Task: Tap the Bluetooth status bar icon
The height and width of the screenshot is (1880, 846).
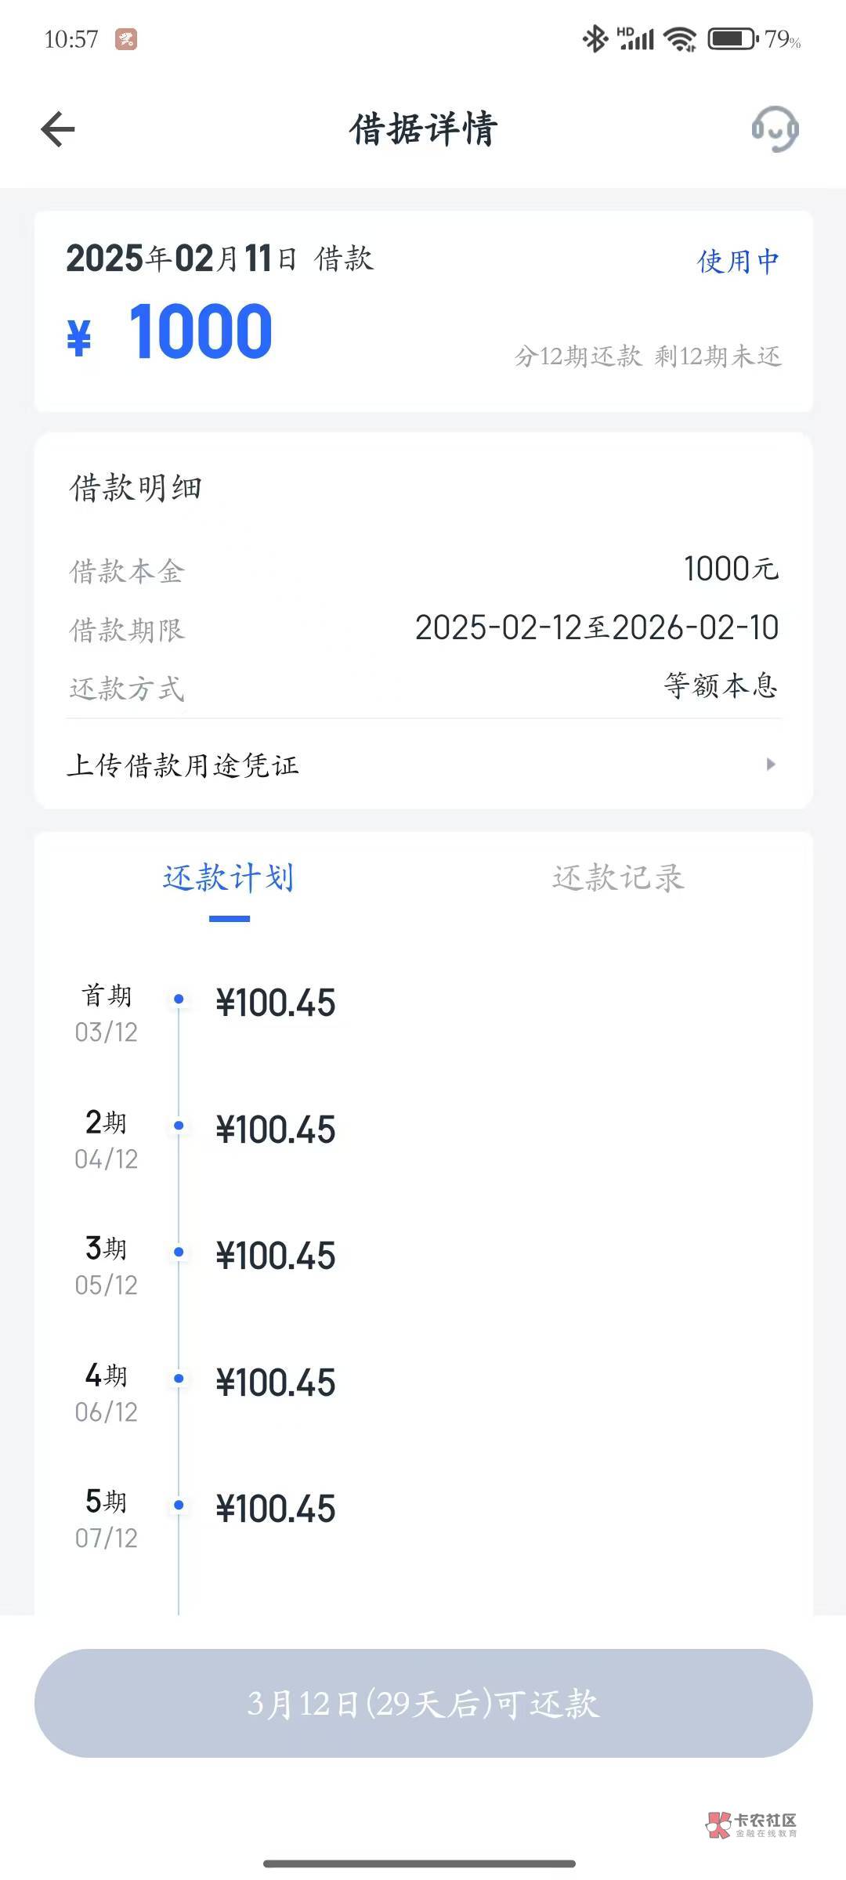Action: point(595,38)
